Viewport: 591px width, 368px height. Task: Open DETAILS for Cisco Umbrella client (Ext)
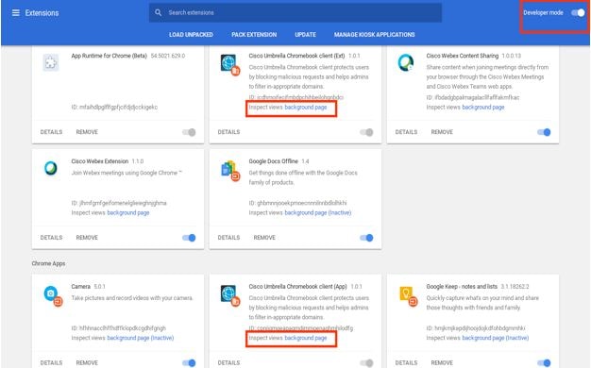(x=228, y=132)
